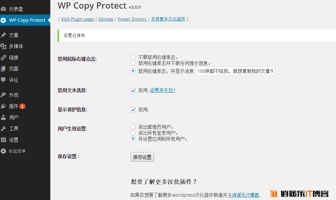This screenshot has width=336, height=200.
Task: Click the 保存设置 button
Action: point(142,157)
